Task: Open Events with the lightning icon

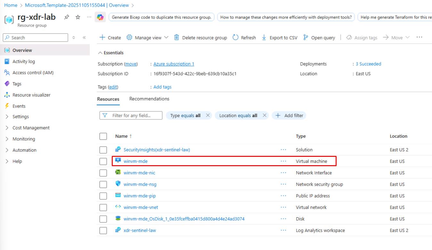Action: click(19, 106)
